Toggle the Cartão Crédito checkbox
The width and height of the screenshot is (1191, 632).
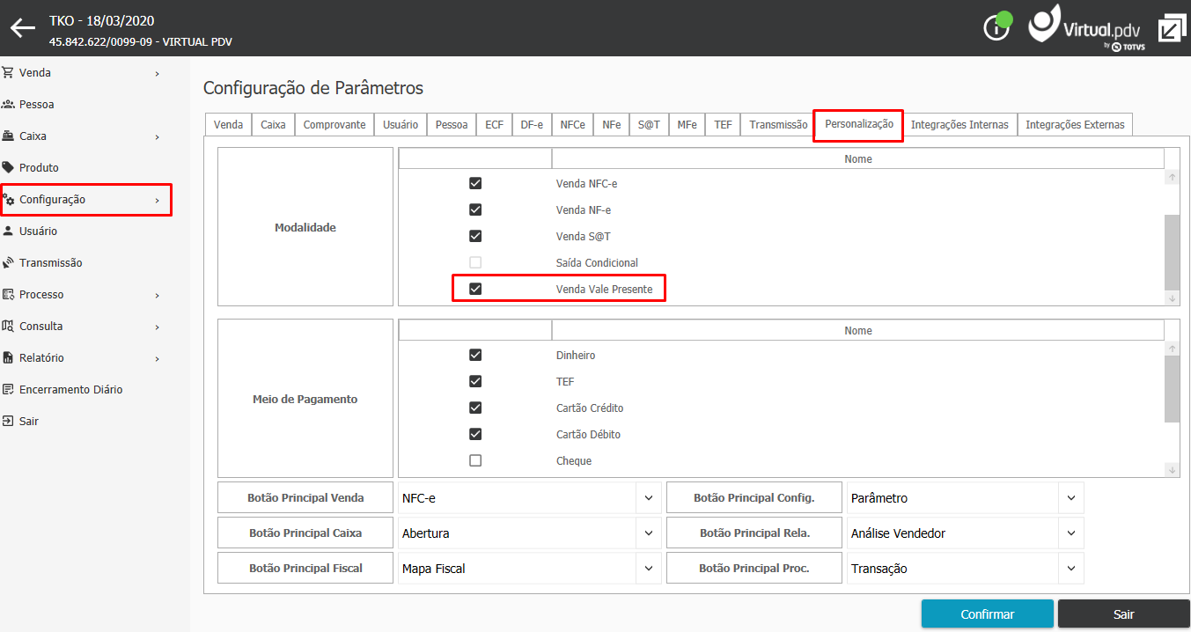point(475,408)
